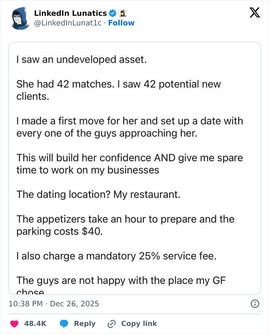Click the X logo in the top corner
The width and height of the screenshot is (269, 334).
(x=255, y=13)
